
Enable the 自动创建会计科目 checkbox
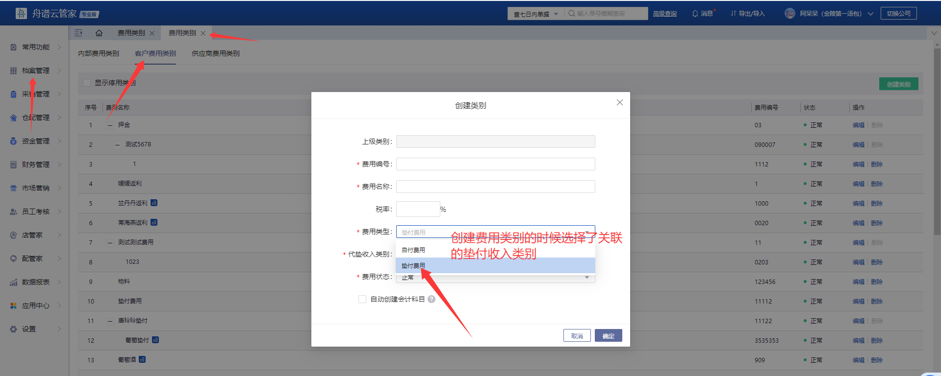coord(362,299)
